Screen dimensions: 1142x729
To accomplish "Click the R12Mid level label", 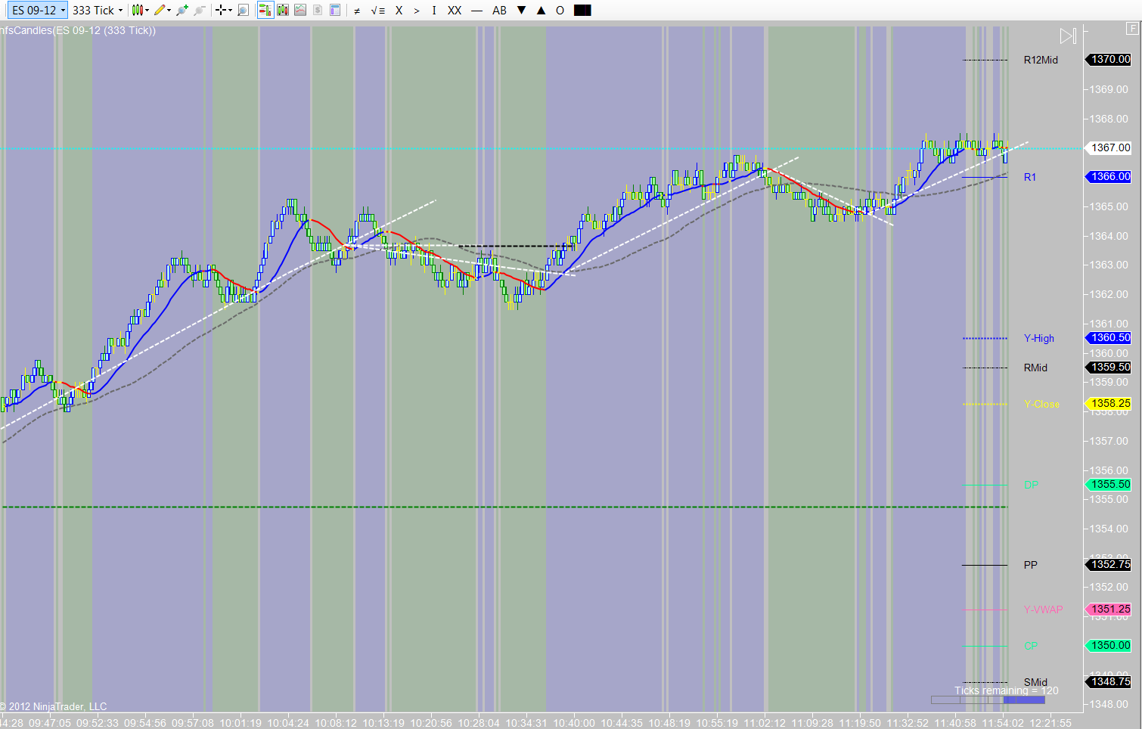I will tap(1041, 60).
